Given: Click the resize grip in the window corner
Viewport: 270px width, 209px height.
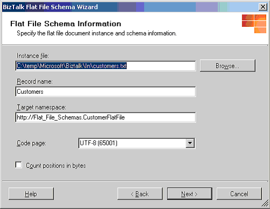Looking at the screenshot, I should [265, 204].
